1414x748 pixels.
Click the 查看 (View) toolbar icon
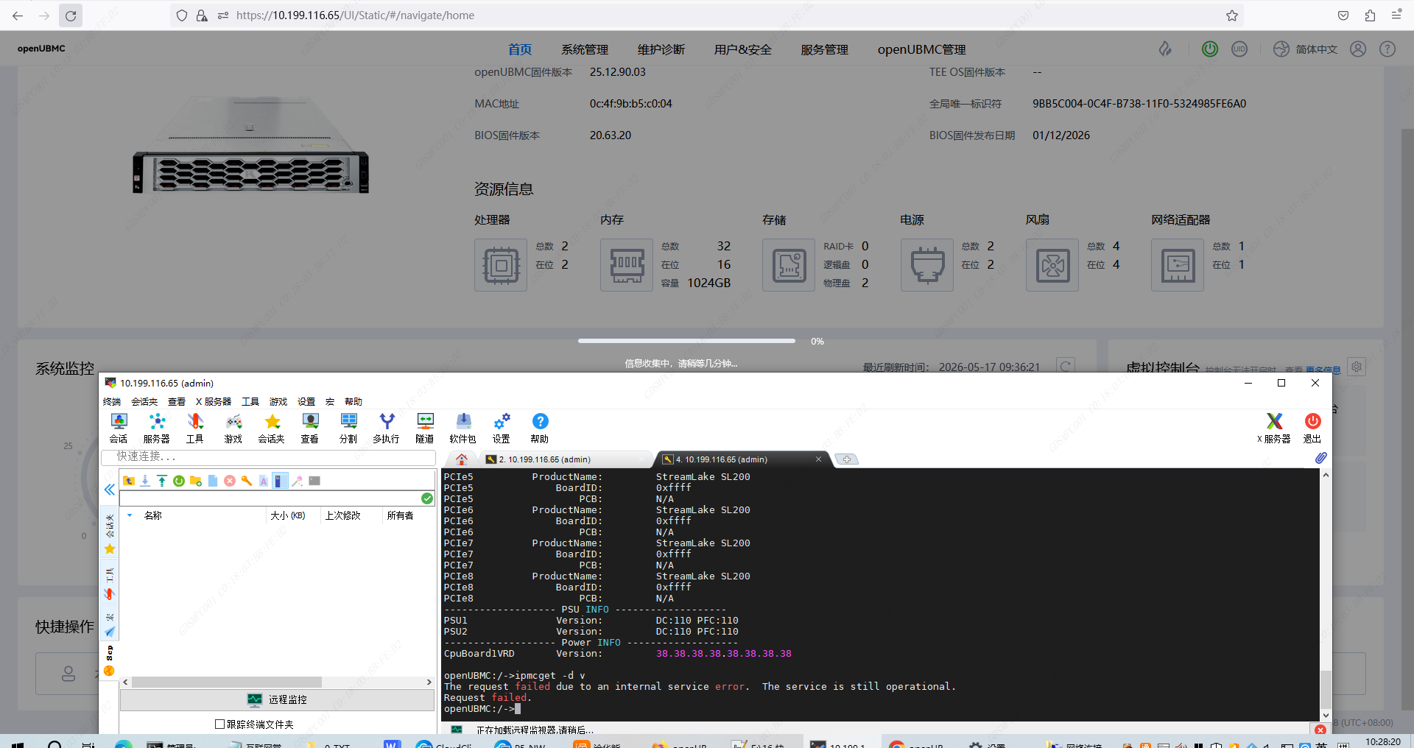(310, 428)
